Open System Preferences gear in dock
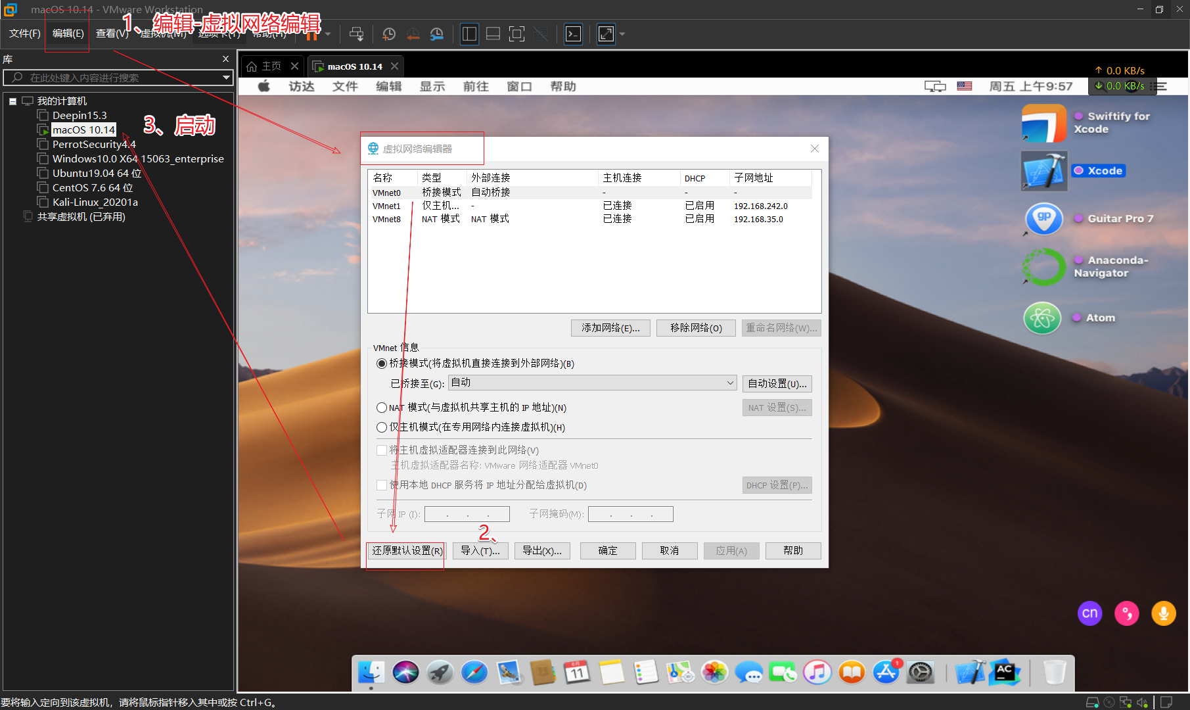Screen dimensions: 1190x710 click(x=921, y=672)
